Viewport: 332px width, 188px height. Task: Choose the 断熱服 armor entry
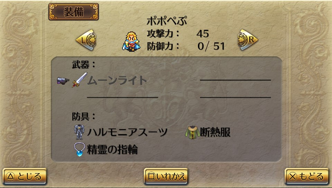click(208, 133)
